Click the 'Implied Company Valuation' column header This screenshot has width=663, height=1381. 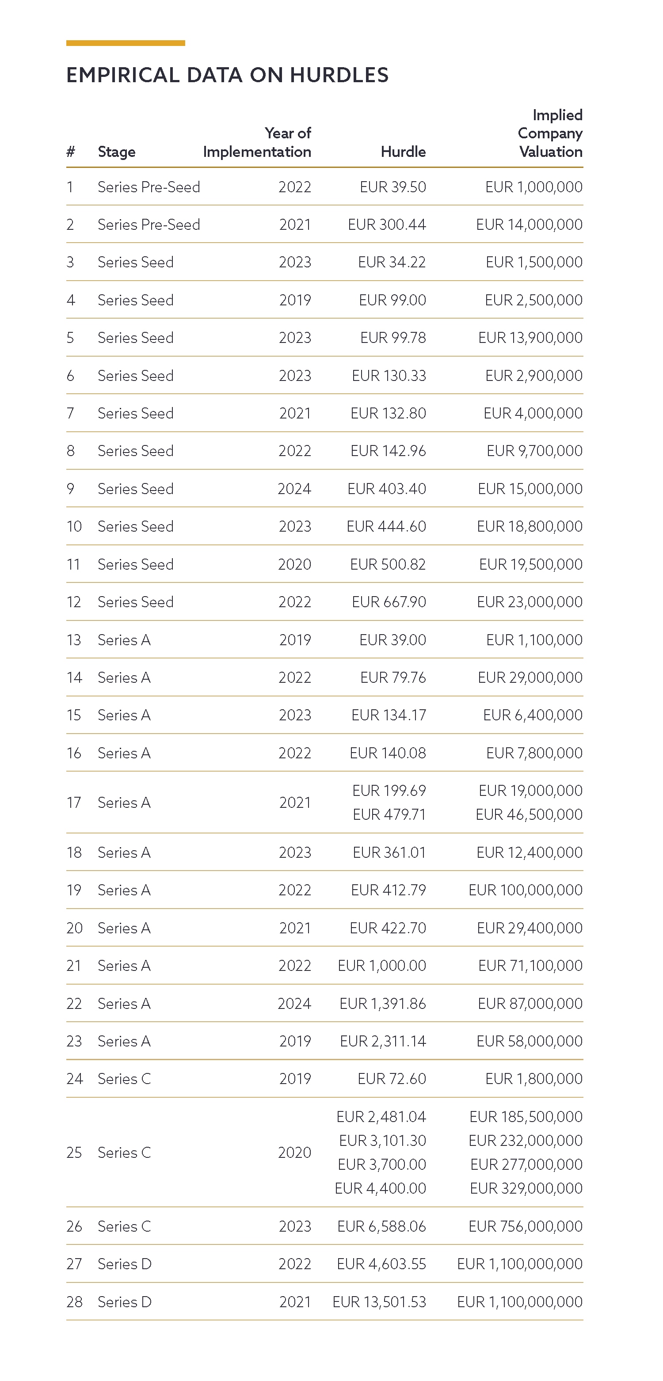pos(550,133)
